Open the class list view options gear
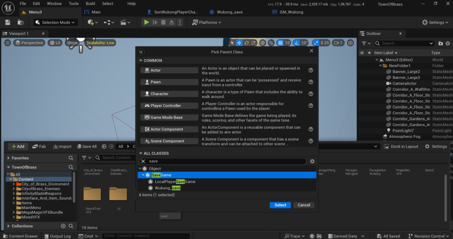Viewport: 453px width, 239px height. pos(312,161)
